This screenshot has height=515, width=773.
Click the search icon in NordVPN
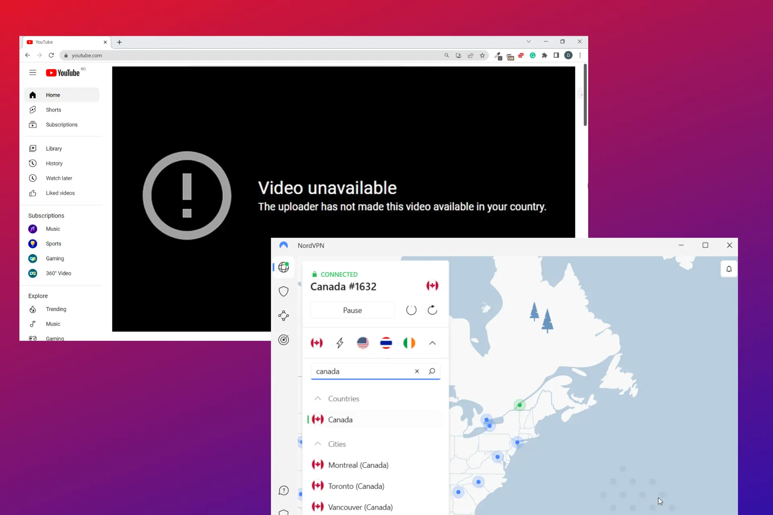coord(432,371)
